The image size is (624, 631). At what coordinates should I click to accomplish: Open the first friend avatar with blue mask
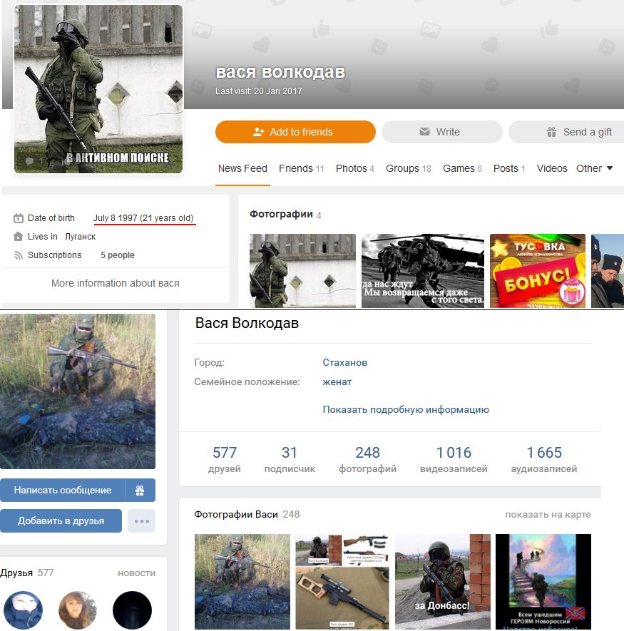click(x=23, y=610)
